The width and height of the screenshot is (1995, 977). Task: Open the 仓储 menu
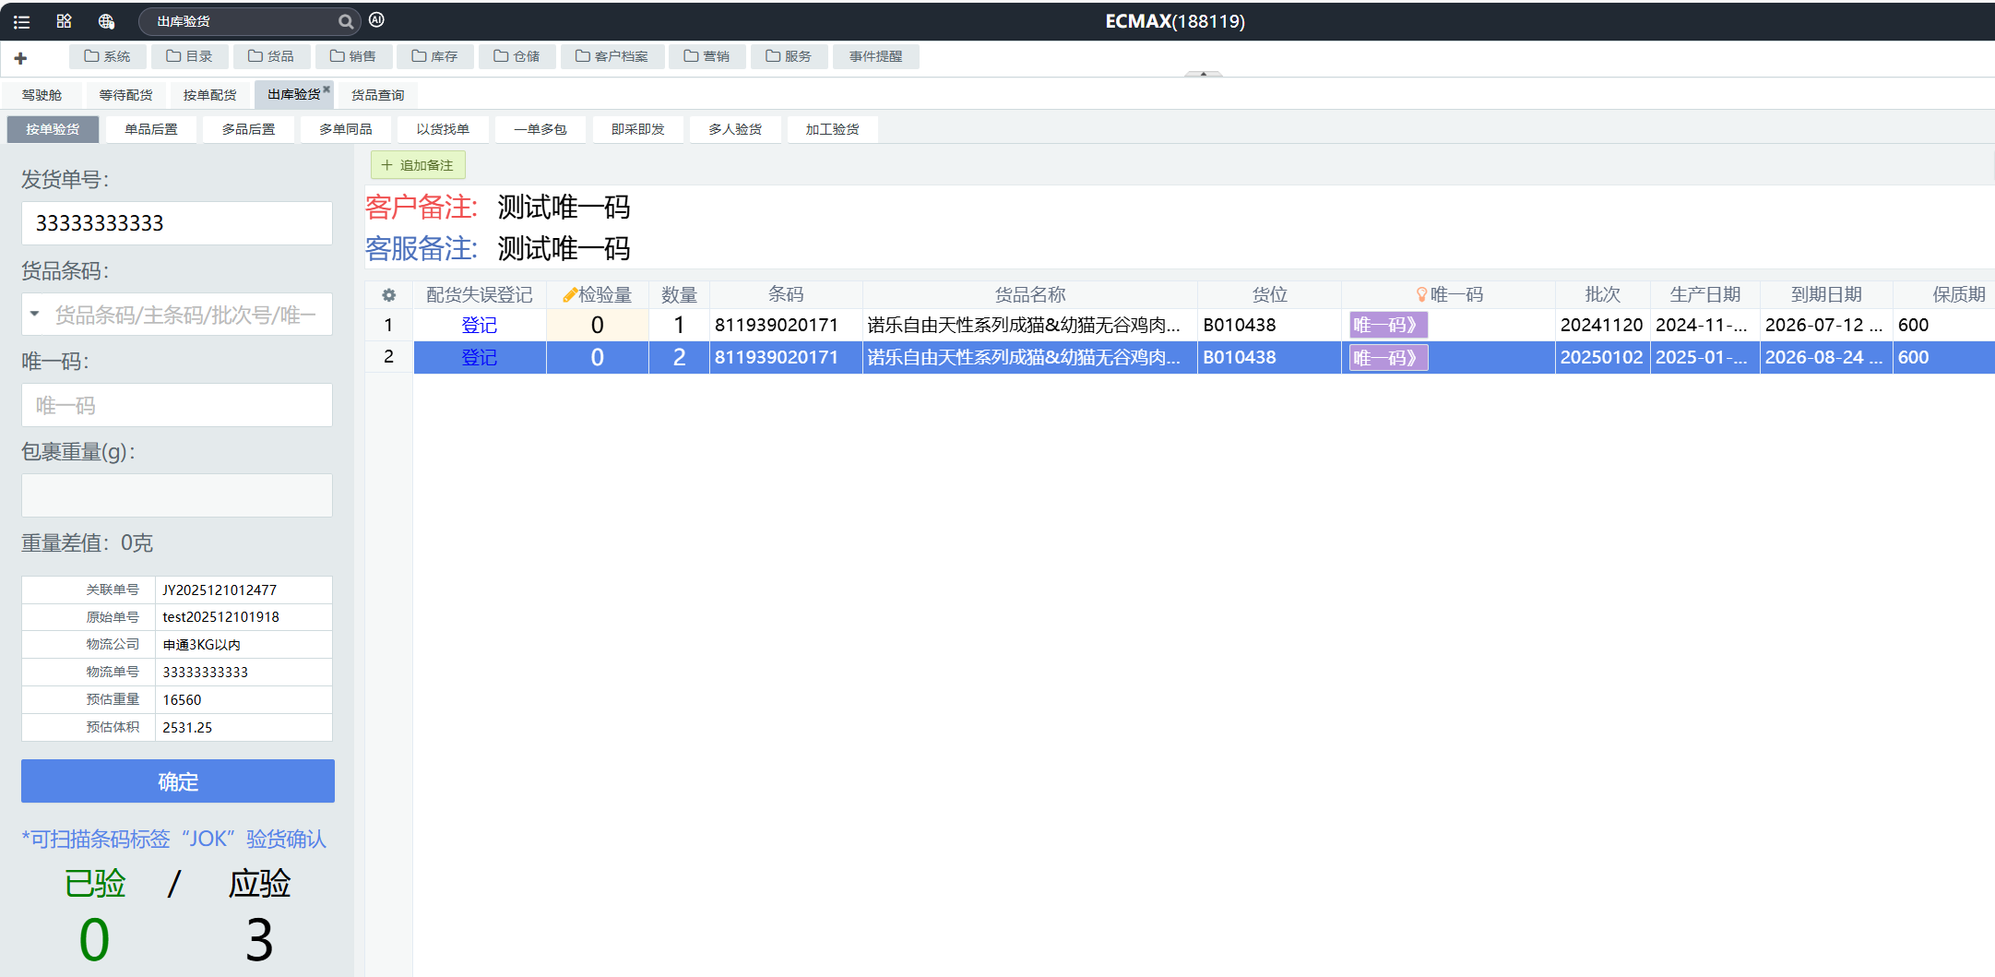517,57
